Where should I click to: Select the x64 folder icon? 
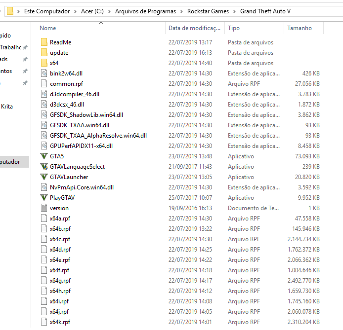click(44, 63)
